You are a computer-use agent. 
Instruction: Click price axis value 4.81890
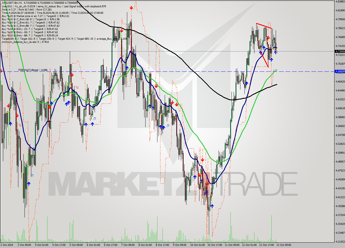point(340,10)
